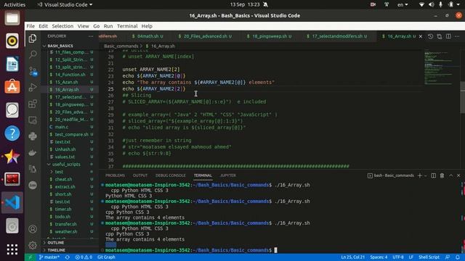Image resolution: width=465 pixels, height=261 pixels.
Task: Click the open changes icon in editor toolbar
Action: (439, 36)
